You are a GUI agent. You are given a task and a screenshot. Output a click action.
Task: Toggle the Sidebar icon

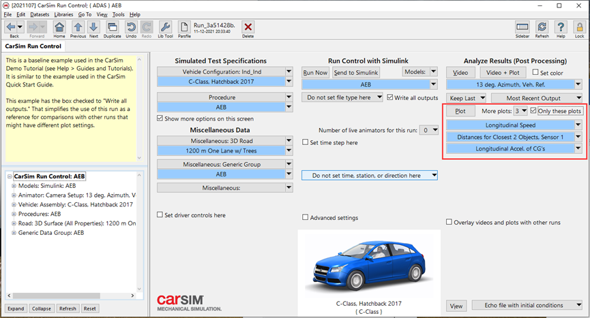(x=522, y=27)
